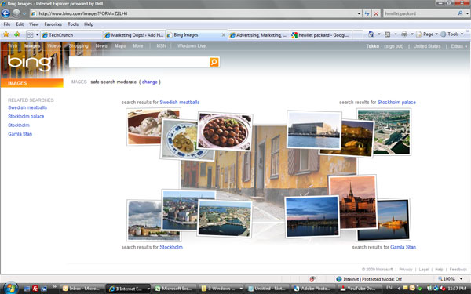Click the browser Back arrow button
The image size is (471, 294).
click(5, 13)
